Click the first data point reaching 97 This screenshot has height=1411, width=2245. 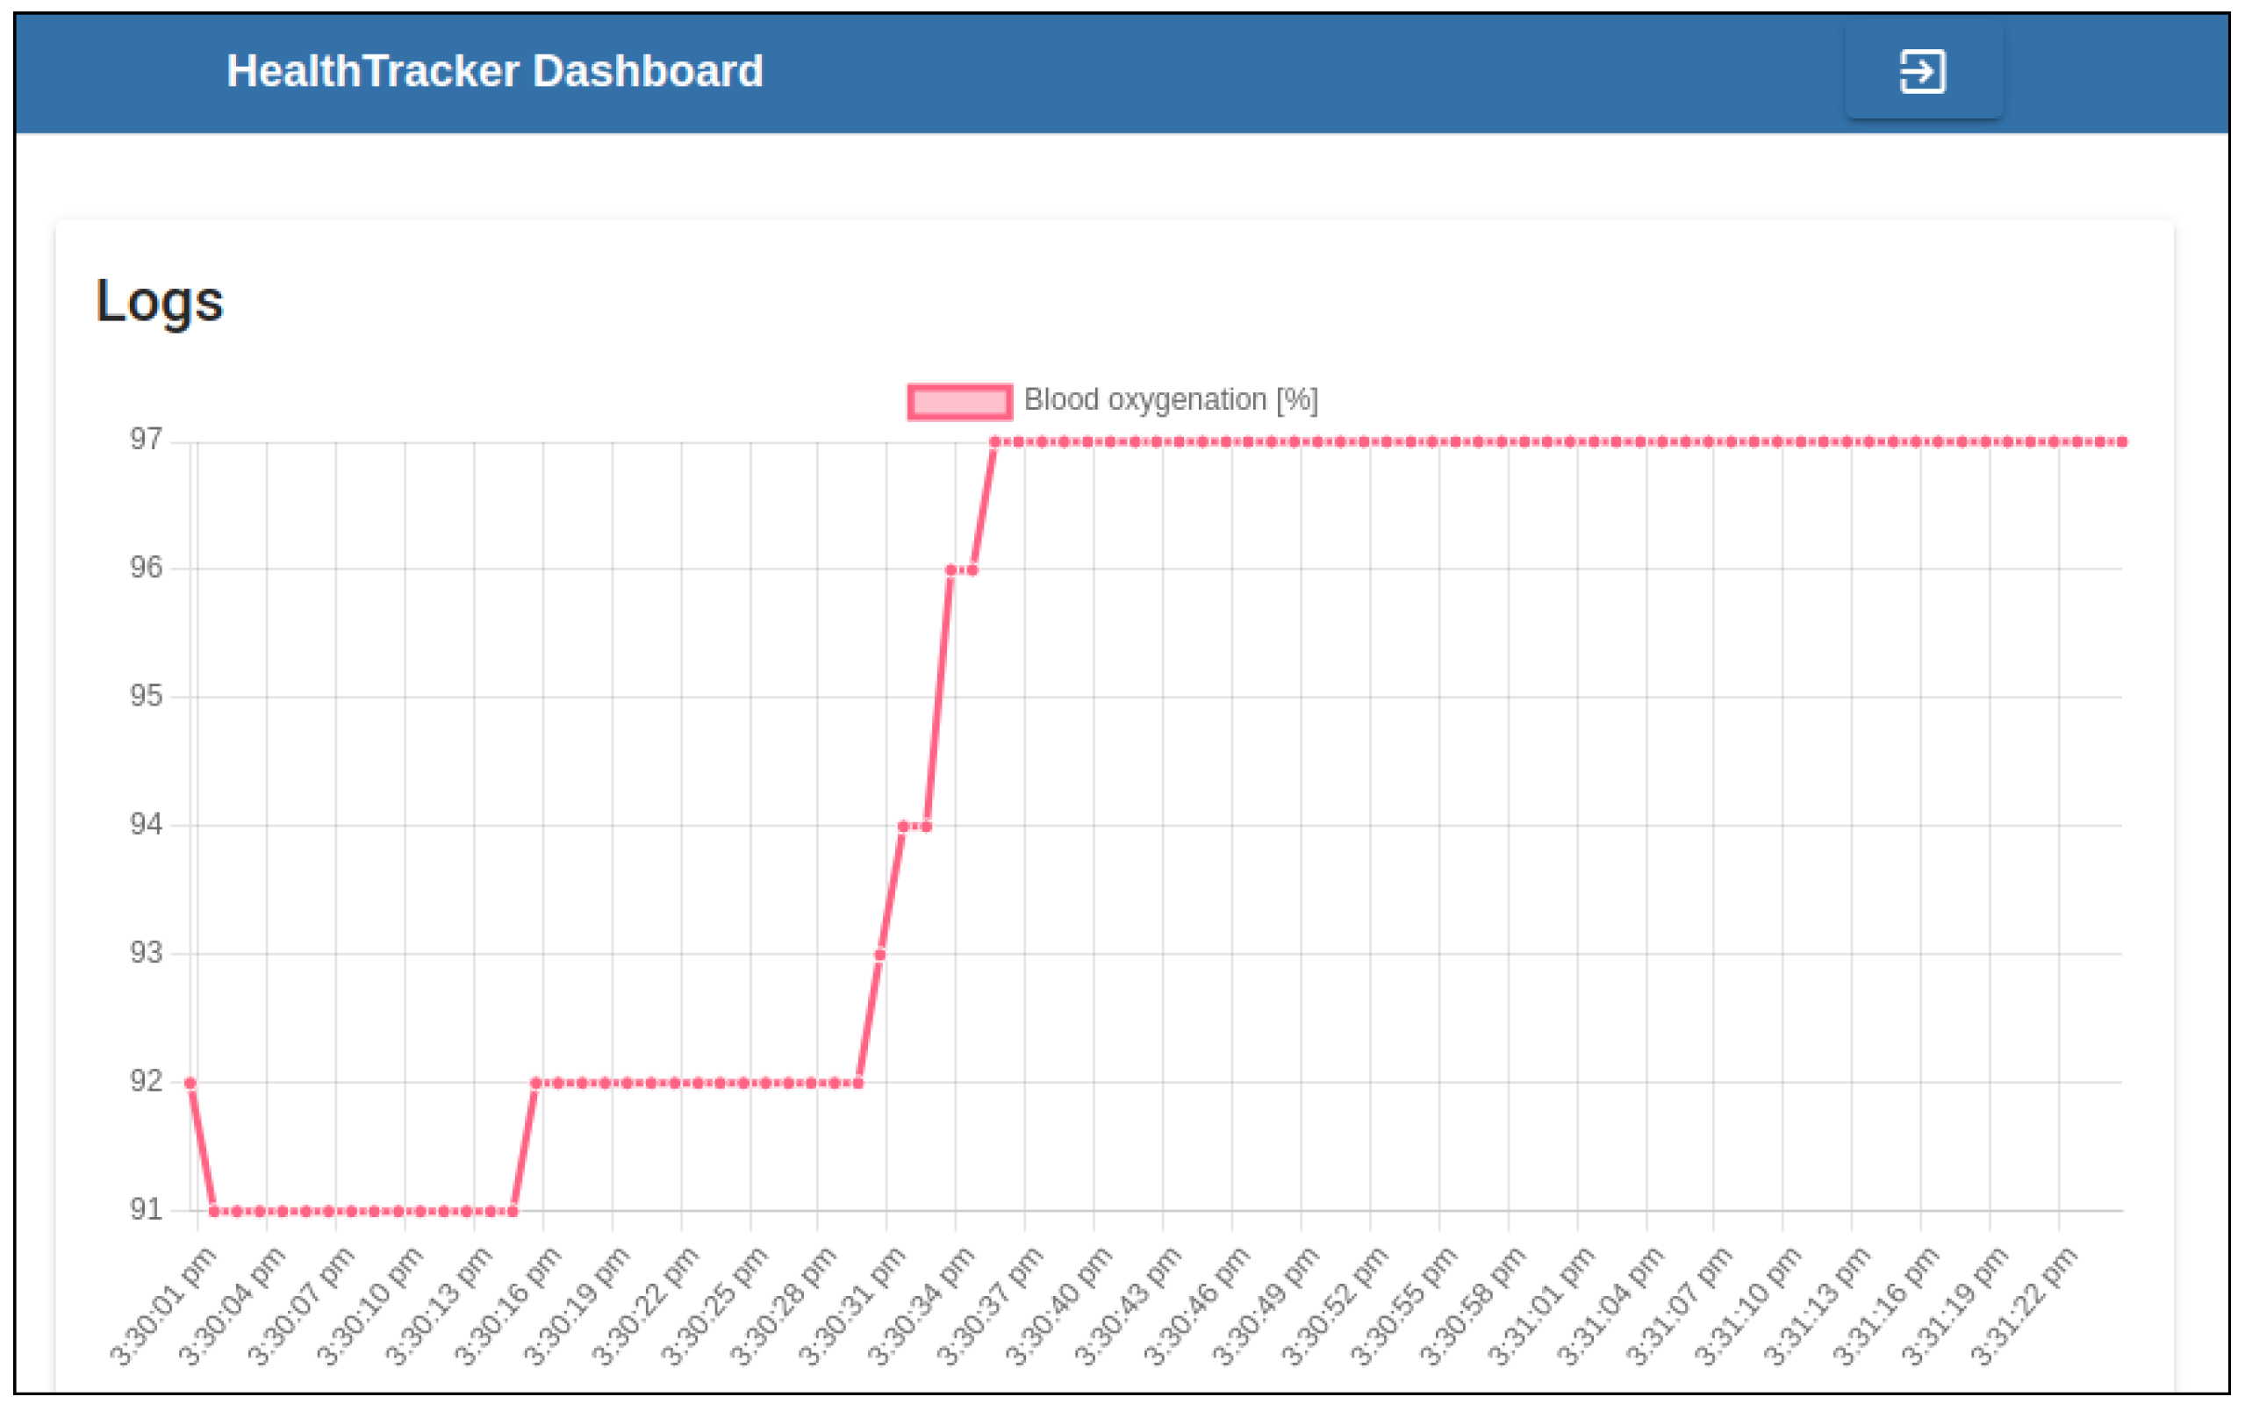pos(994,441)
